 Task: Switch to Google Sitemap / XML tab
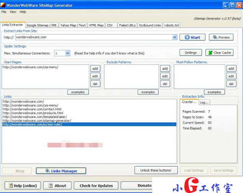tap(42, 25)
